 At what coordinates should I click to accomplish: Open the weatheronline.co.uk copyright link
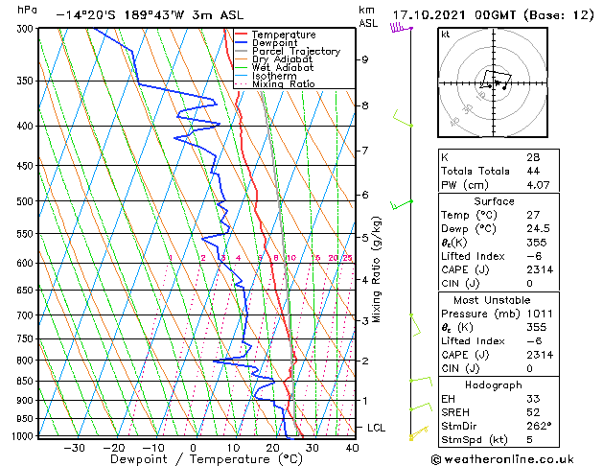tap(502, 459)
